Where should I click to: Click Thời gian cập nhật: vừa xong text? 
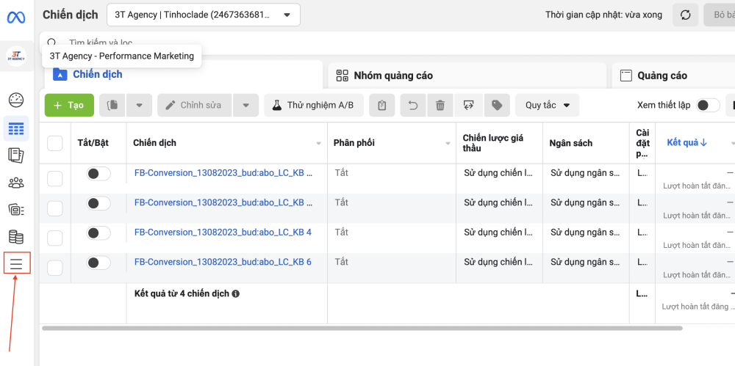pyautogui.click(x=603, y=15)
